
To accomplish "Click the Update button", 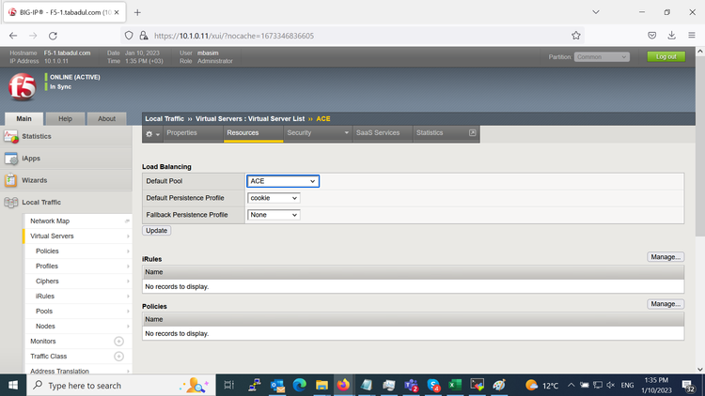I will 156,230.
